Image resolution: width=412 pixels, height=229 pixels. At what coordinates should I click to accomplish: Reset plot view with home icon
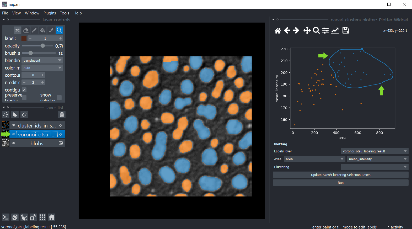[278, 31]
